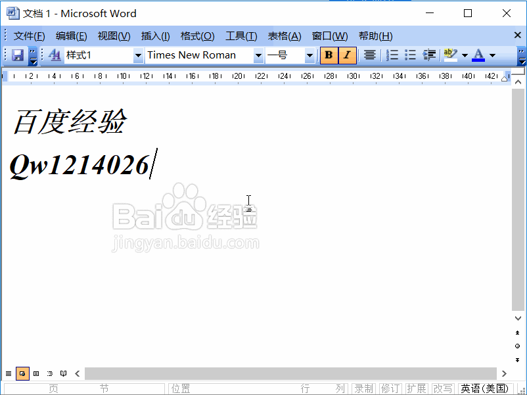This screenshot has width=527, height=395.
Task: Open the font color dropdown arrow
Action: (x=491, y=55)
